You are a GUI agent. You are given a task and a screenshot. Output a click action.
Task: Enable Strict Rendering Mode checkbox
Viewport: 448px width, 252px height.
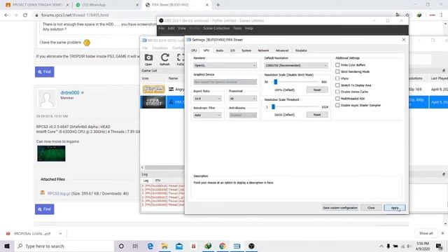tap(337, 71)
